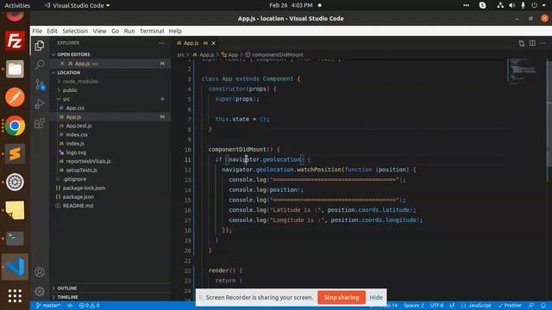Click Spaces: 2 indentation setting
This screenshot has height=310, width=552.
click(414, 306)
